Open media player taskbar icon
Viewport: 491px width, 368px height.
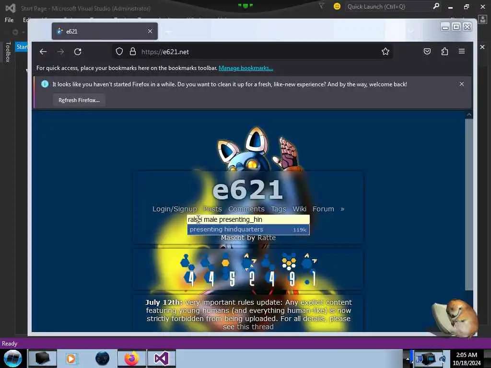(71, 358)
